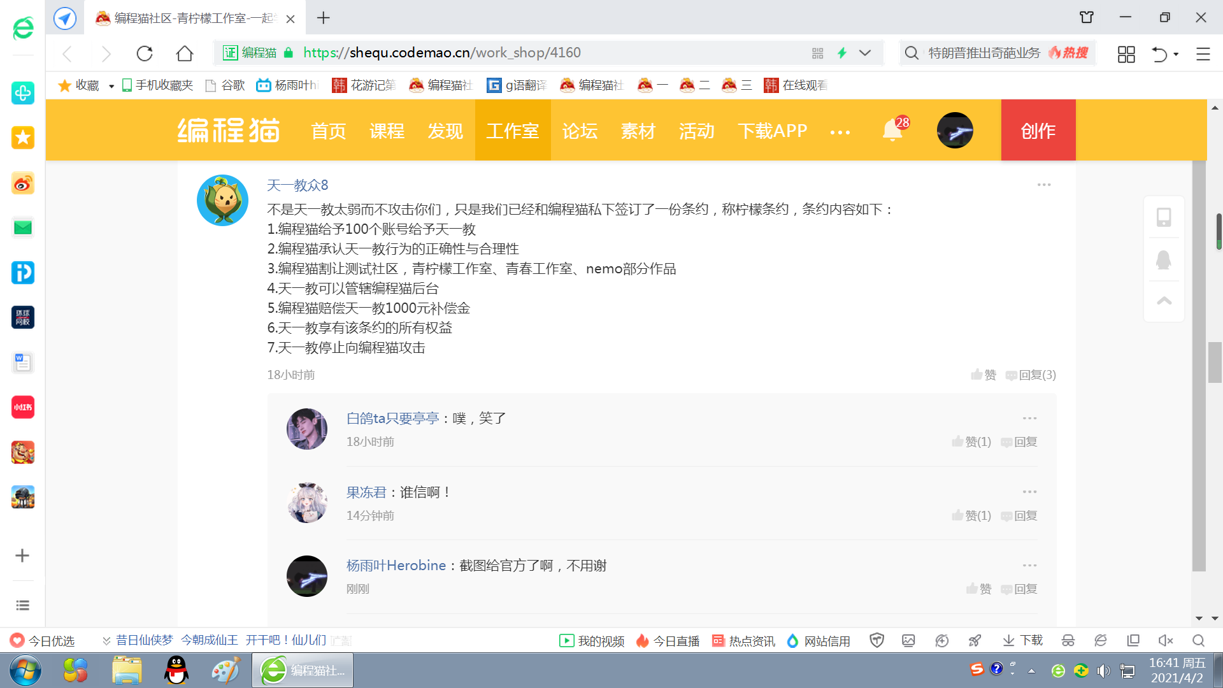
Task: Click the Xiaohongshu red sidebar icon
Action: click(x=23, y=407)
